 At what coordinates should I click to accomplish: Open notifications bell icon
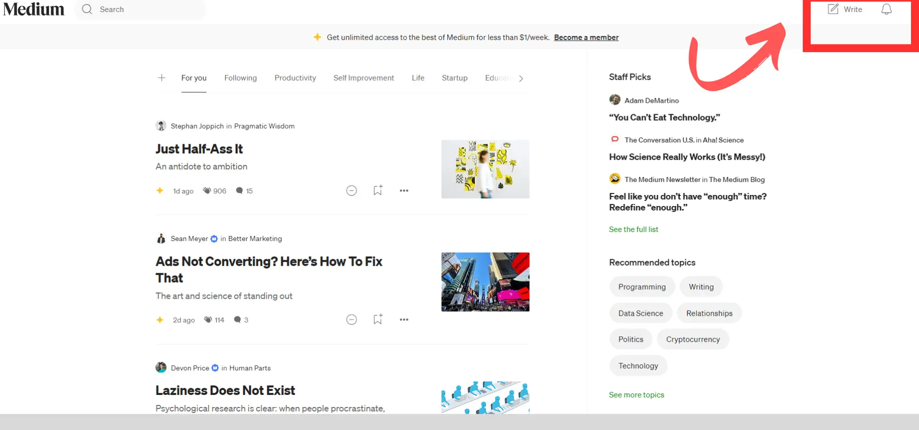tap(886, 9)
